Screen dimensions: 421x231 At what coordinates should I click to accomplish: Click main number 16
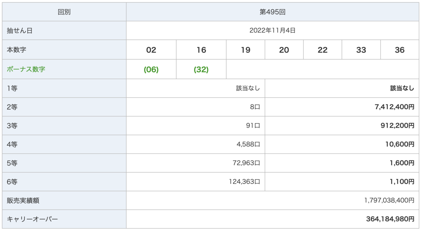(201, 50)
